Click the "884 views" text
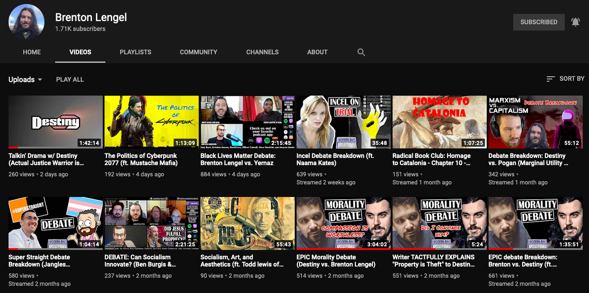 (213, 174)
